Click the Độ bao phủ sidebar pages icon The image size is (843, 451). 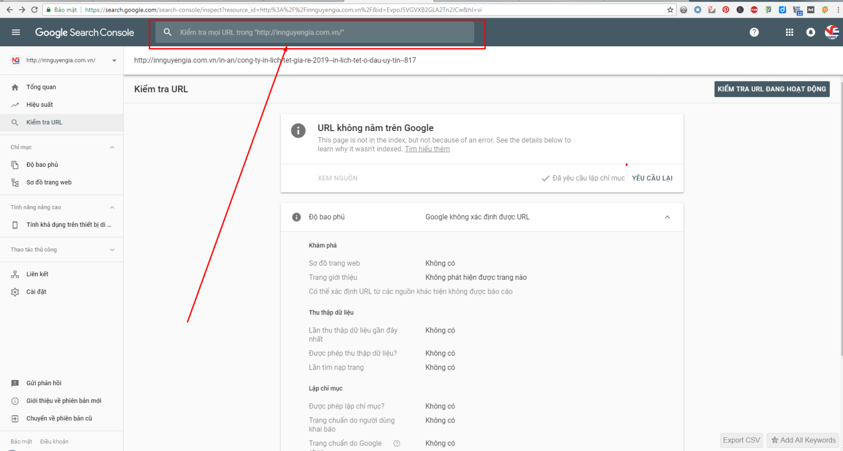[x=15, y=165]
